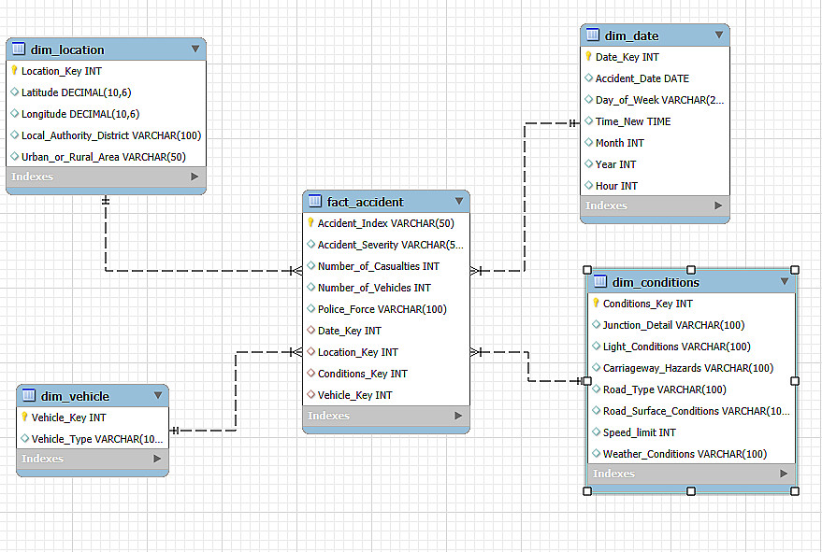Image resolution: width=822 pixels, height=552 pixels.
Task: Select the dim_date table title
Action: click(632, 35)
